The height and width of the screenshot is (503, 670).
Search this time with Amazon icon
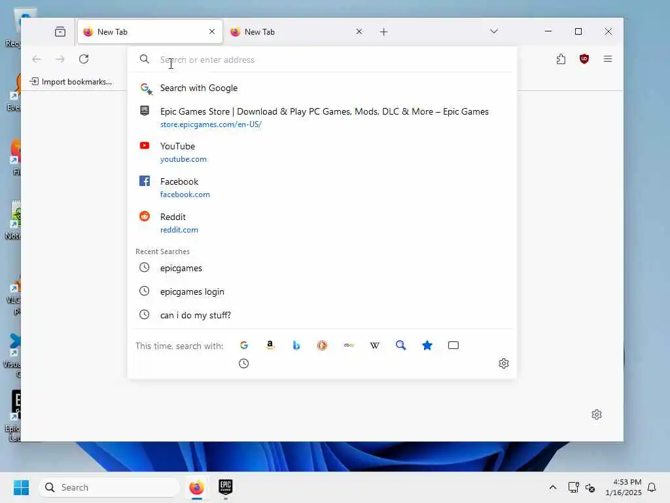pyautogui.click(x=270, y=345)
